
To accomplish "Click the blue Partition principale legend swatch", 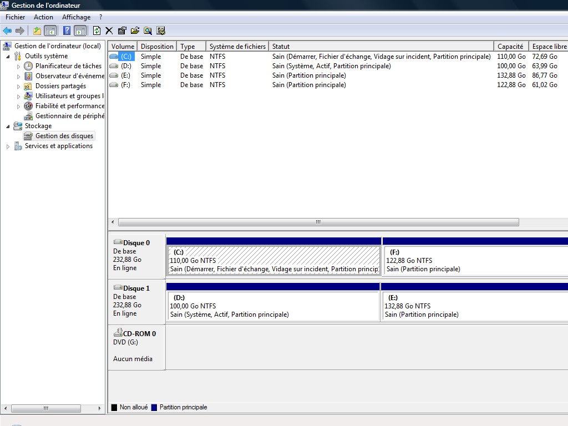I will pos(154,408).
